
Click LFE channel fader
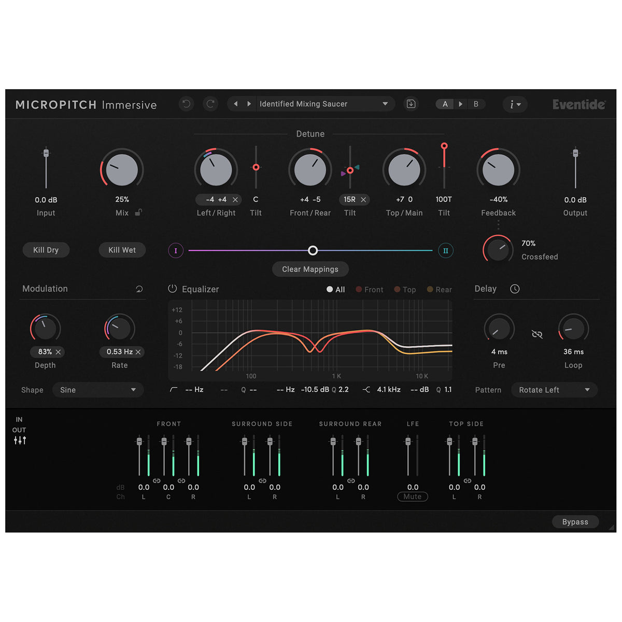(x=408, y=442)
